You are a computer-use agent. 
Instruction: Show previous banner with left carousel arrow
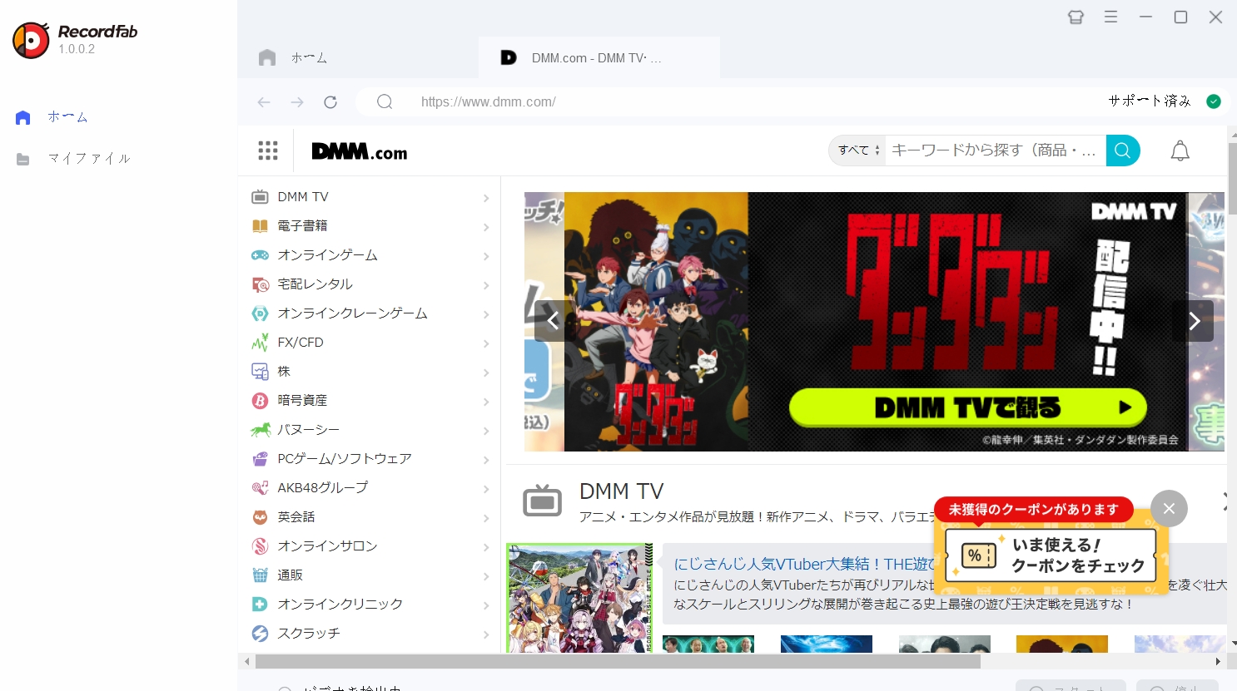tap(553, 321)
